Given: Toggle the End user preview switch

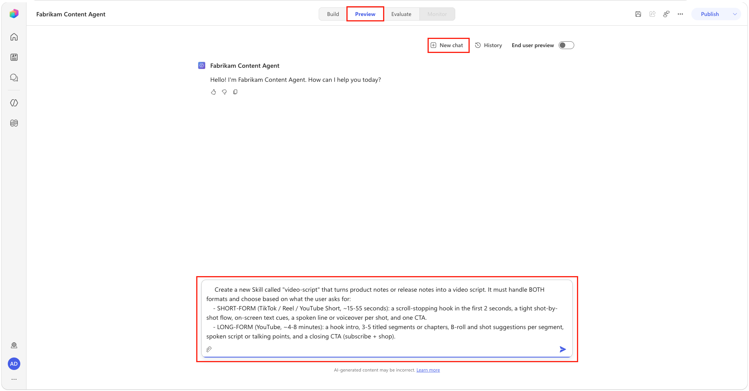Looking at the screenshot, I should [566, 45].
